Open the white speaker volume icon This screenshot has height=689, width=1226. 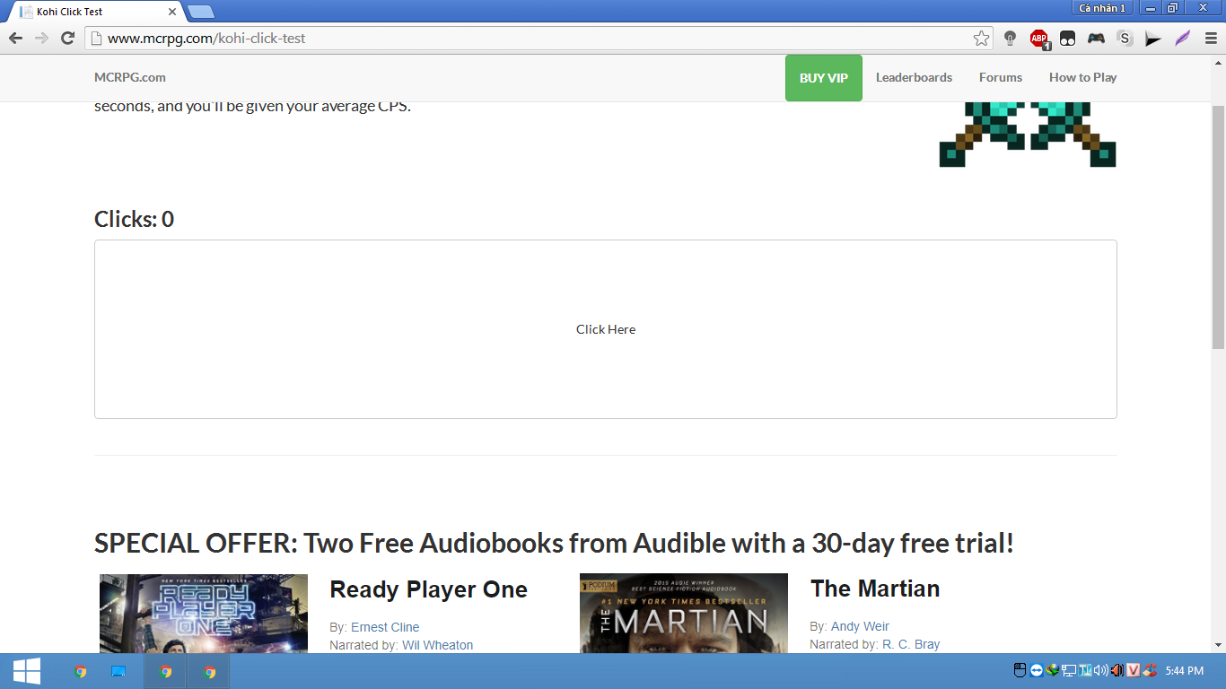pyautogui.click(x=1101, y=670)
